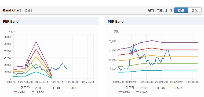Toggle the 0.50X series in PBR legend
204x97 pixels.
[x=177, y=88]
